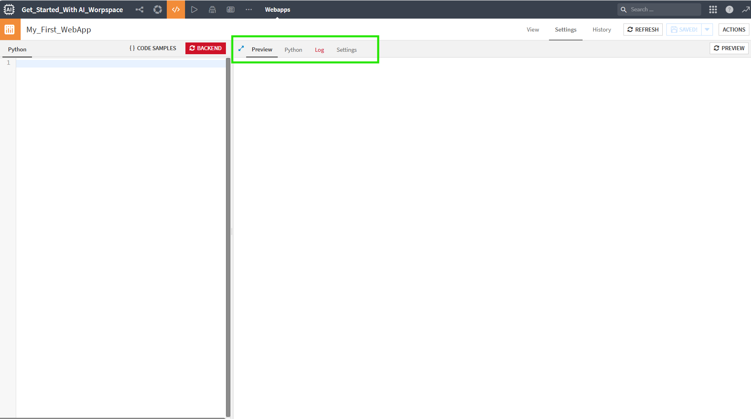Viewport: 751px width, 419px height.
Task: Open the Log tab
Action: click(319, 50)
